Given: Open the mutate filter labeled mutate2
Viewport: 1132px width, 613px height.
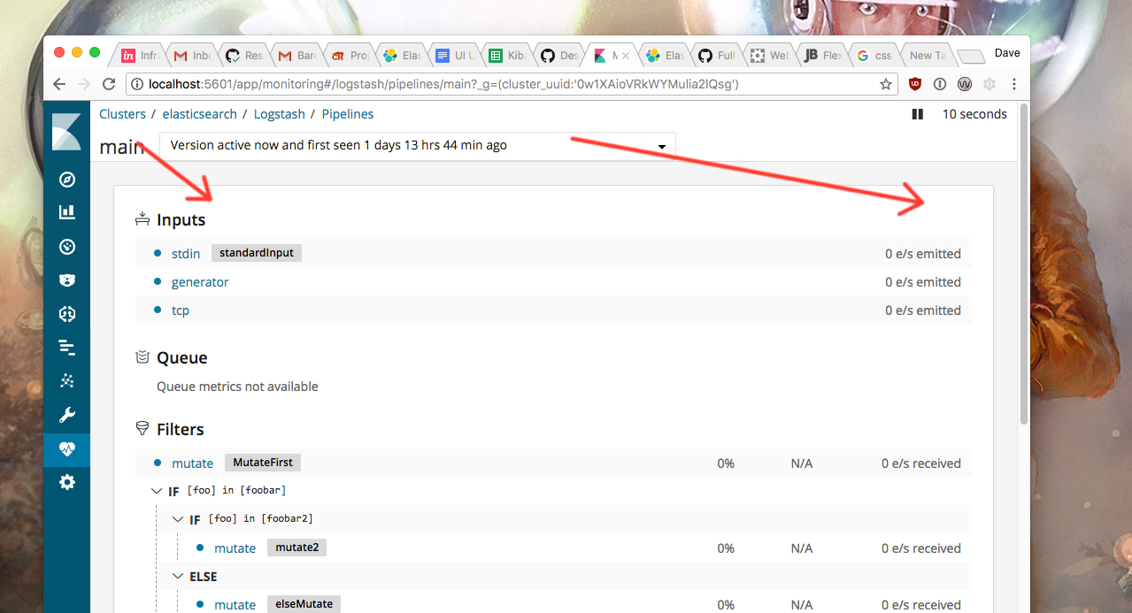Looking at the screenshot, I should [235, 548].
